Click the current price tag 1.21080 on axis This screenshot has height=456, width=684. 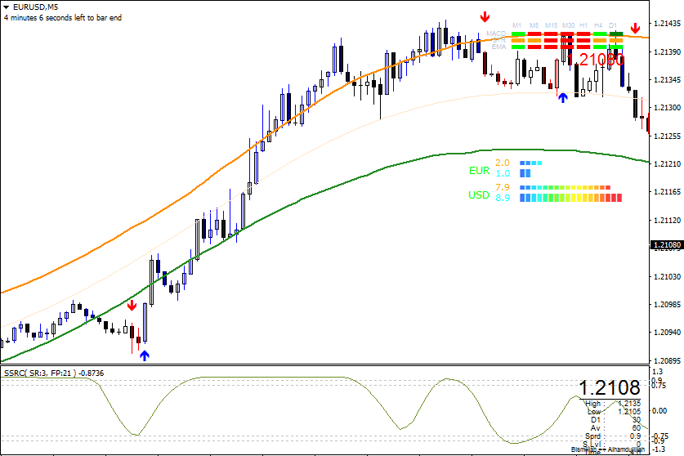point(666,245)
